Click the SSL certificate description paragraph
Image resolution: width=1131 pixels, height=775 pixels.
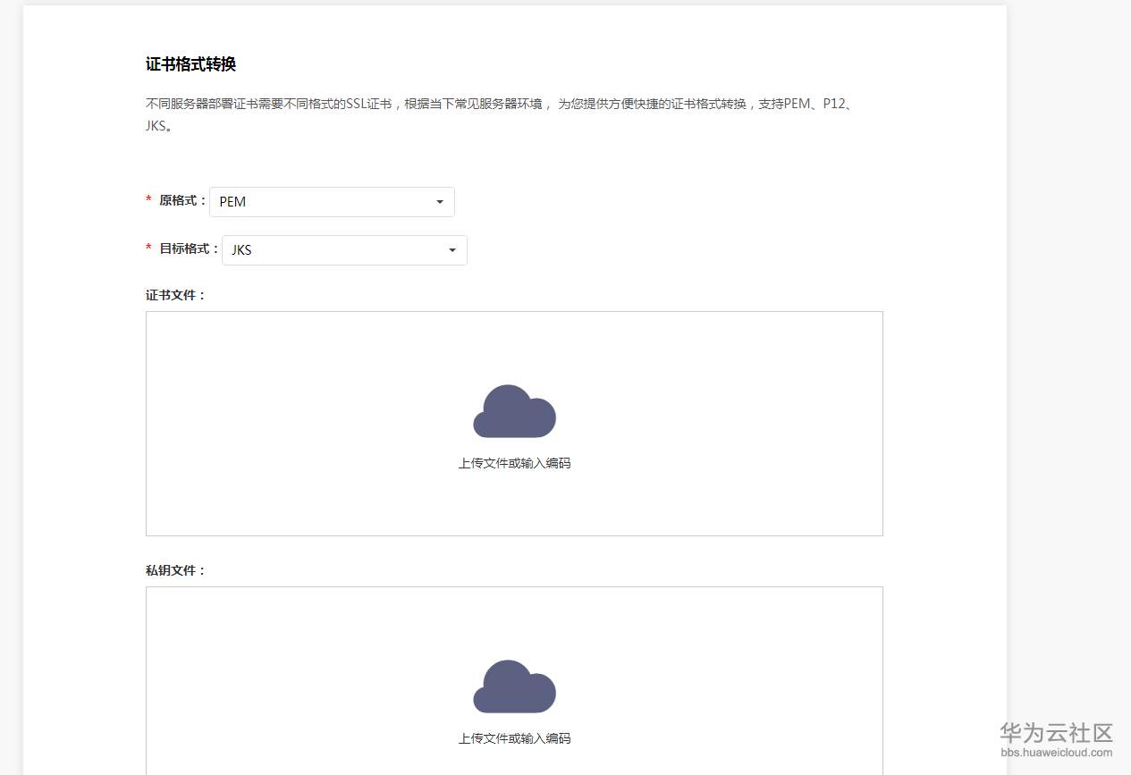[x=503, y=114]
